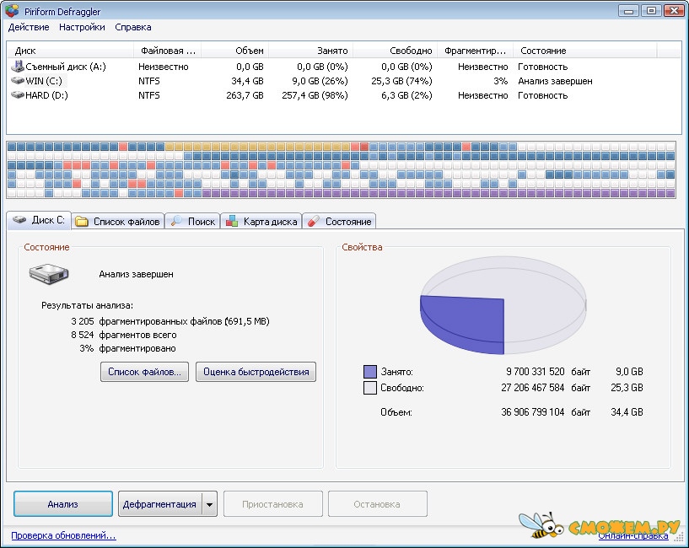Click the Приостановка button
This screenshot has height=548, width=689.
tap(273, 504)
